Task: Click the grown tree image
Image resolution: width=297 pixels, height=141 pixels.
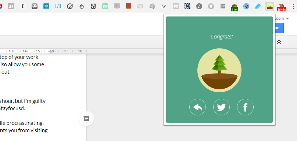Action: click(x=219, y=70)
